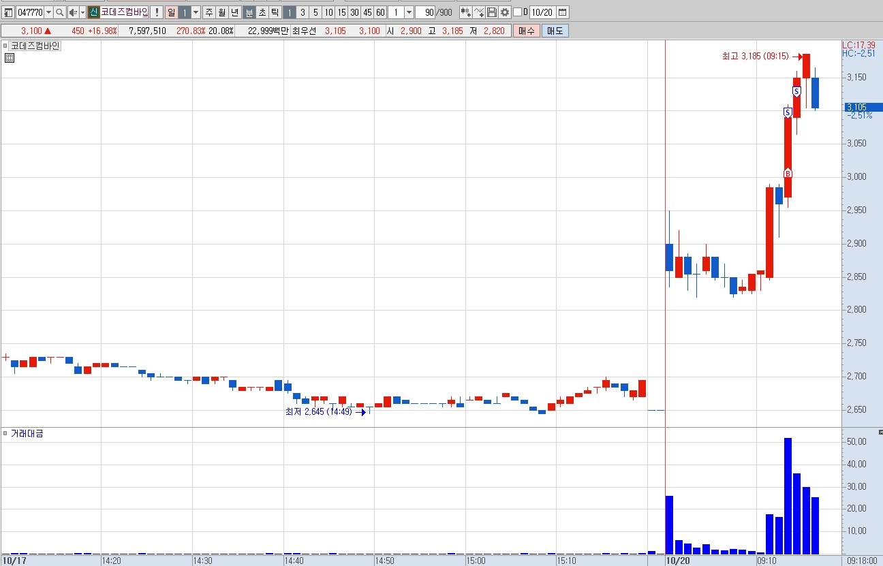
Task: Click the red B buy marker on chart
Action: tap(788, 174)
